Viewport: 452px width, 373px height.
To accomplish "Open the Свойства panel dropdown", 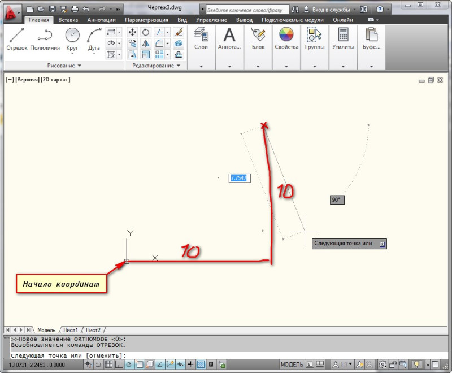I will tap(286, 66).
